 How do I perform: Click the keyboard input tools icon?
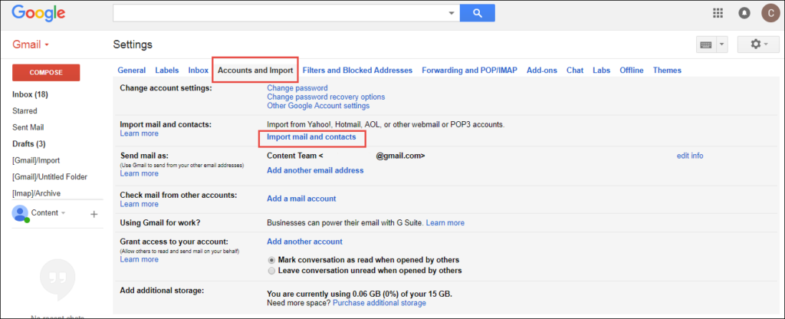[706, 44]
